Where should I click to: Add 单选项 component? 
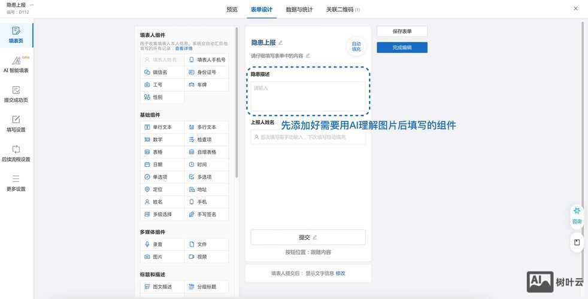point(162,177)
